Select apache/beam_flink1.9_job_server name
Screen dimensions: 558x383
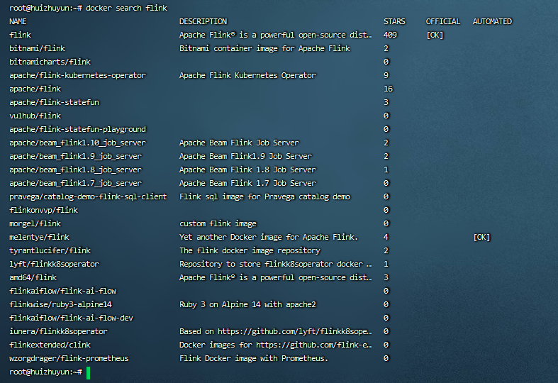[75, 156]
